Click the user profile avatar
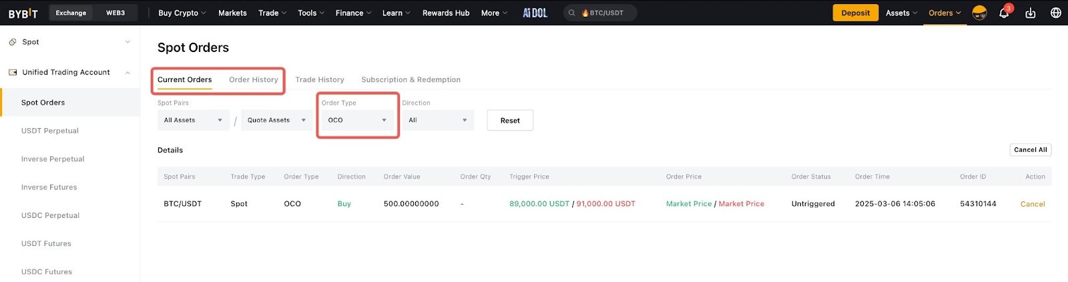 tap(979, 13)
